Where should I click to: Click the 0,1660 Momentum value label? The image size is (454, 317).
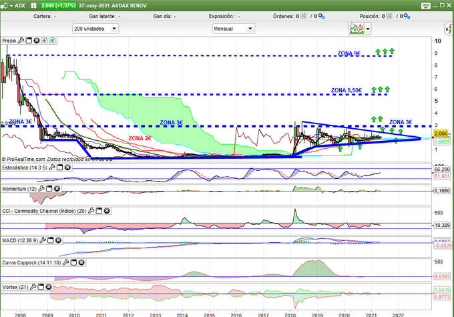442,191
